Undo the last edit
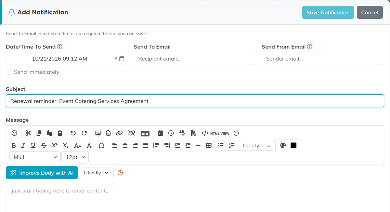This screenshot has width=390, height=212. (73, 133)
